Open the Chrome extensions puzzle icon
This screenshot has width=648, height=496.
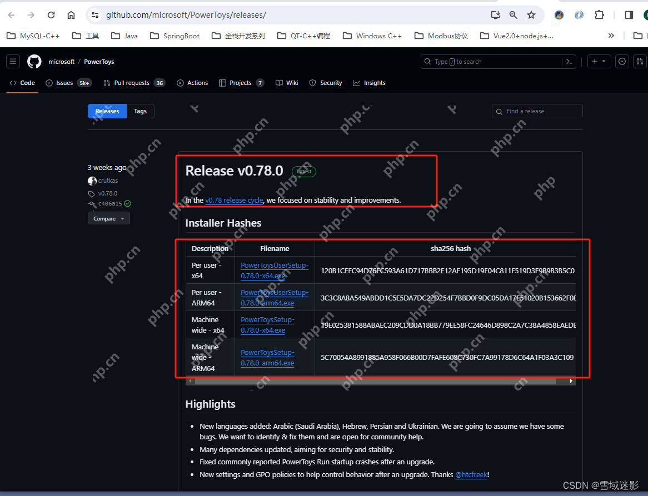599,15
